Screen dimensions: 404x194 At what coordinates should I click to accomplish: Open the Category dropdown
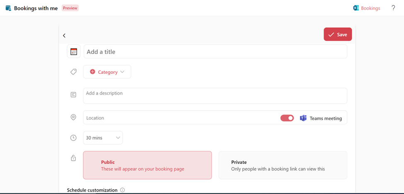[107, 72]
